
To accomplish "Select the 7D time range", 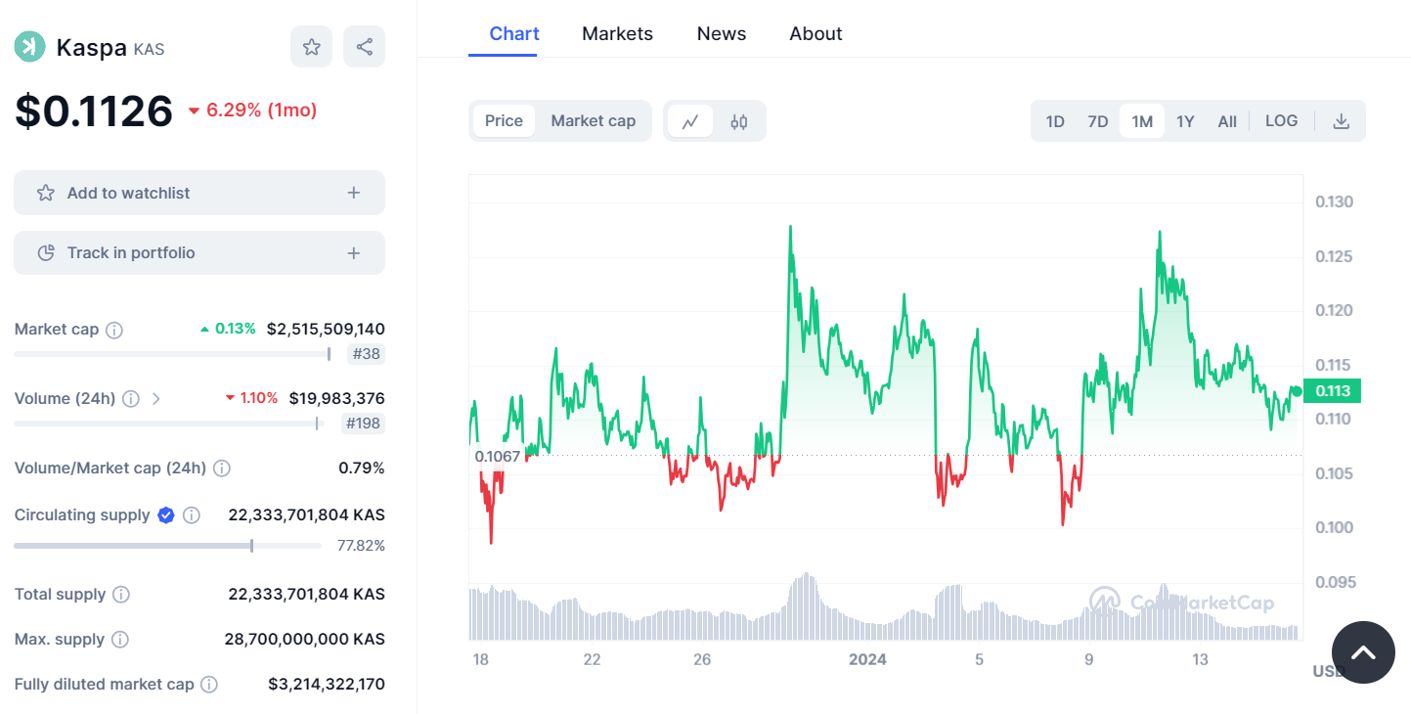I will pyautogui.click(x=1098, y=121).
